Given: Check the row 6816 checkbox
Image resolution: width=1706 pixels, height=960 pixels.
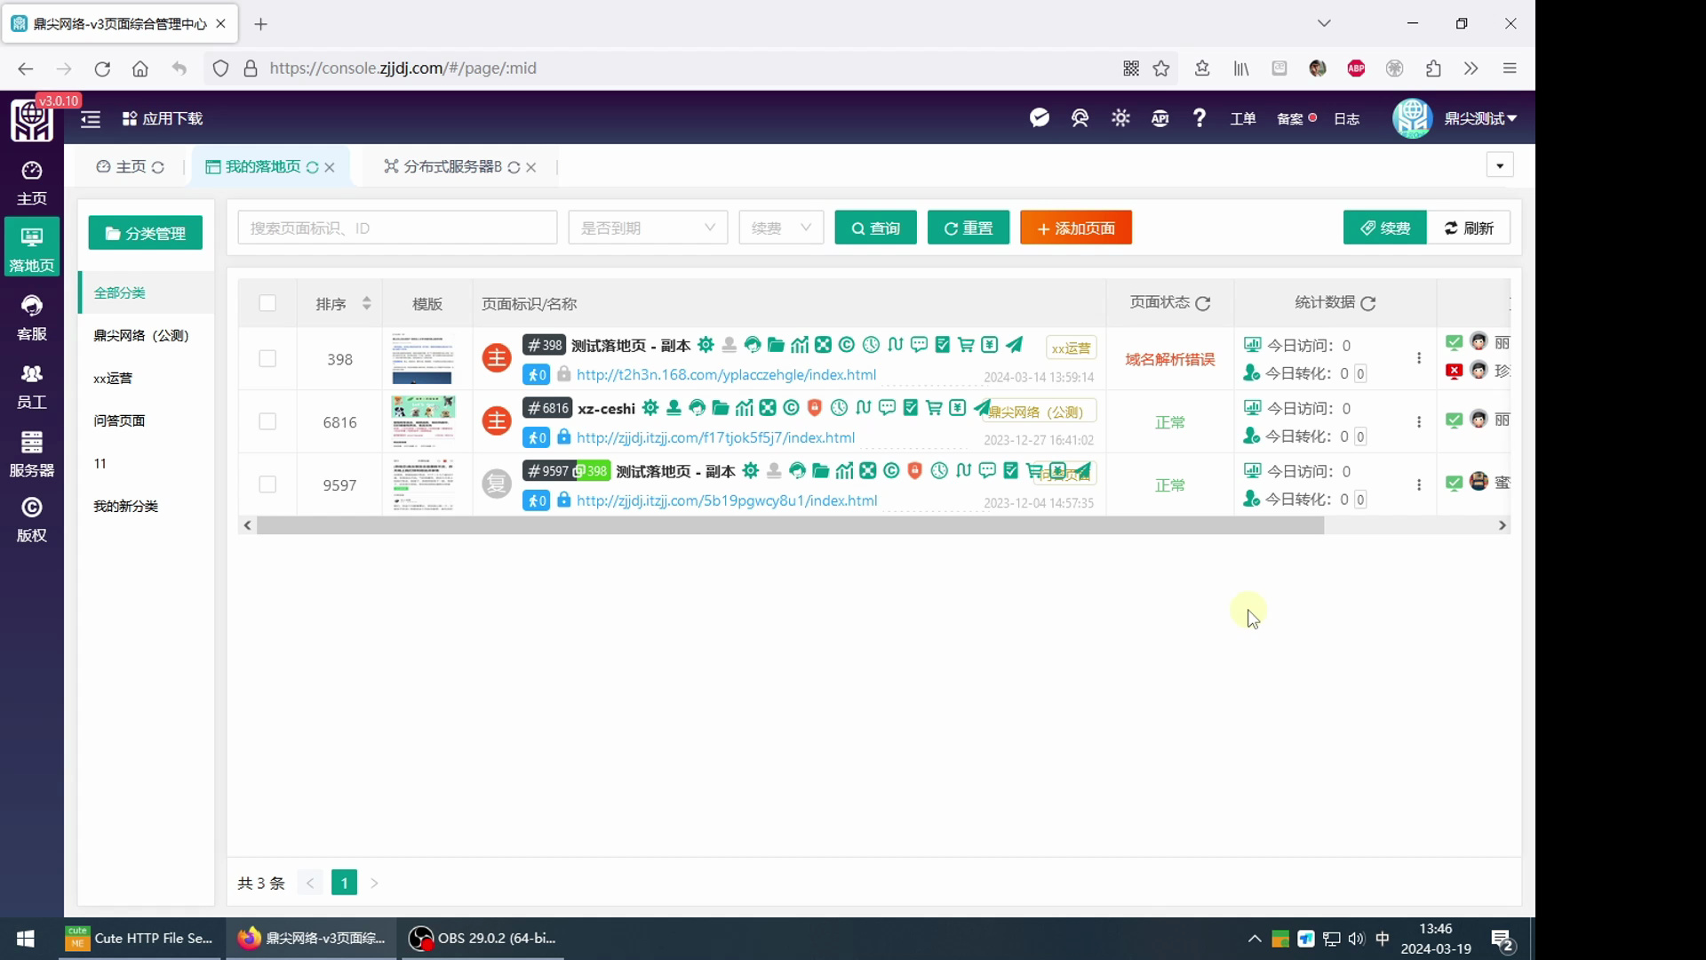Looking at the screenshot, I should coord(267,422).
